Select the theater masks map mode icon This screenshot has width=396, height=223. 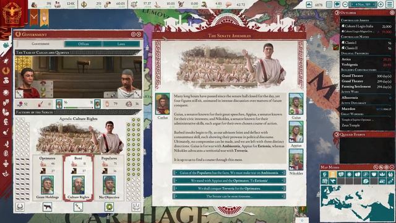[x=341, y=174]
